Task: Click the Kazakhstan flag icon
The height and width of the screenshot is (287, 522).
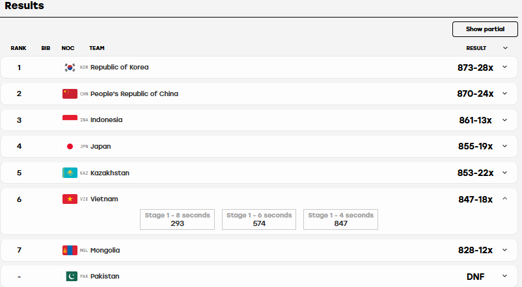Action: click(70, 173)
